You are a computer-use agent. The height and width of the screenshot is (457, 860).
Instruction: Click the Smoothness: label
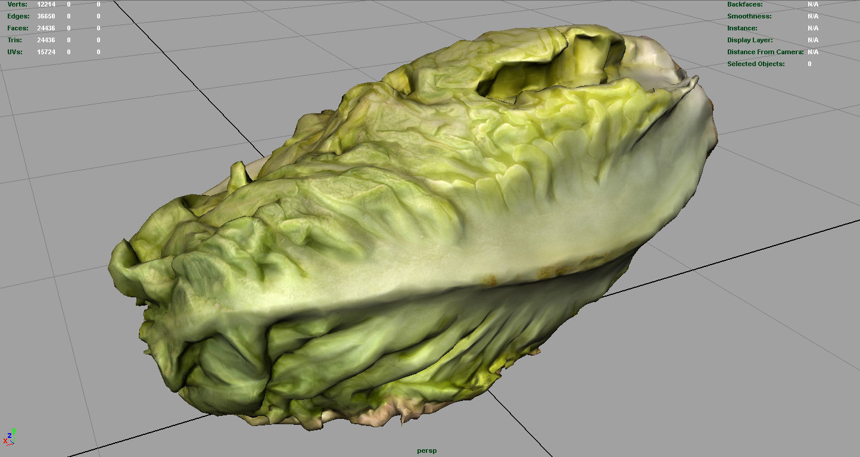749,16
